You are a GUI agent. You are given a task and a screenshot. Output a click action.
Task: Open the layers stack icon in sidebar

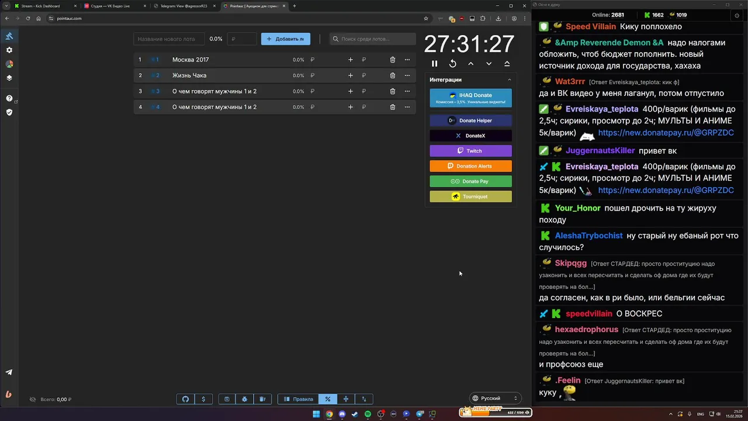[x=9, y=78]
